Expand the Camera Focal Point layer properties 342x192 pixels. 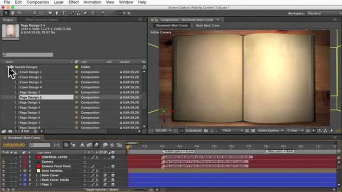point(20,166)
